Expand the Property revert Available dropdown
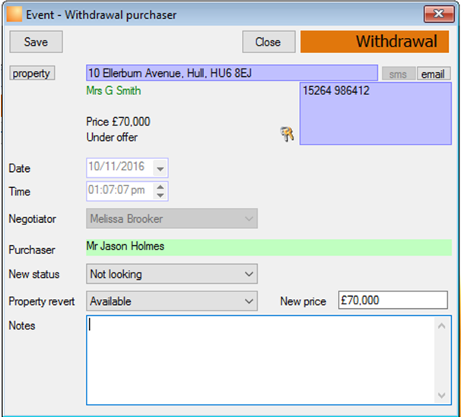The width and height of the screenshot is (461, 420). (x=172, y=301)
